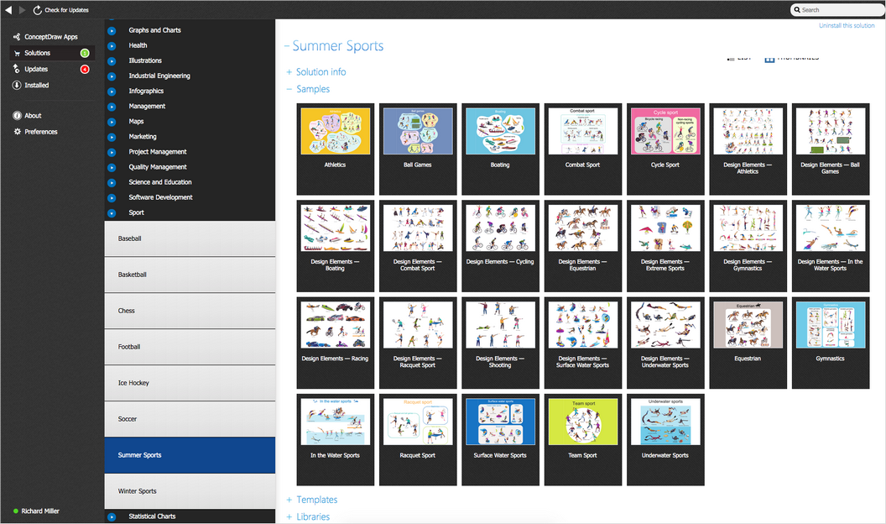Screen dimensions: 886x524
Task: Open Design Elements — Equestrian sample
Action: tap(582, 246)
